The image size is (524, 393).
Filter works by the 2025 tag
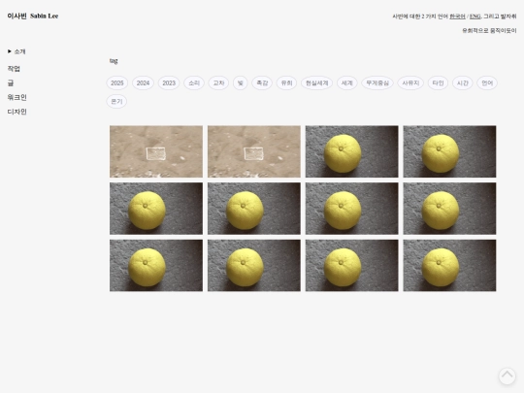pos(117,82)
